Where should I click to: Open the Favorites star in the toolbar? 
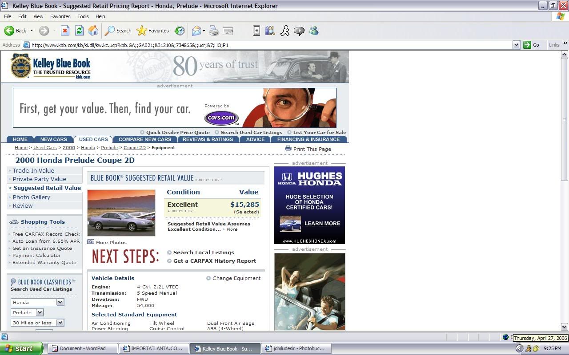click(153, 31)
